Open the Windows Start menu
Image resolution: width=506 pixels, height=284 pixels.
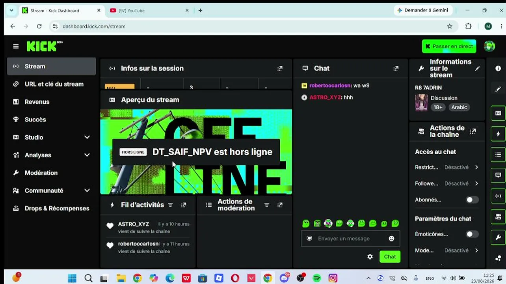point(72,278)
